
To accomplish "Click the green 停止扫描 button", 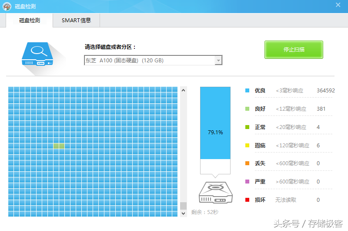I will point(294,50).
